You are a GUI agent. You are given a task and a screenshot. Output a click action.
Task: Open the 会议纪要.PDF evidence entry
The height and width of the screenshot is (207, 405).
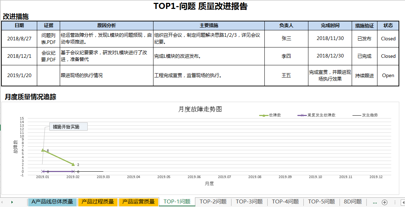48,56
